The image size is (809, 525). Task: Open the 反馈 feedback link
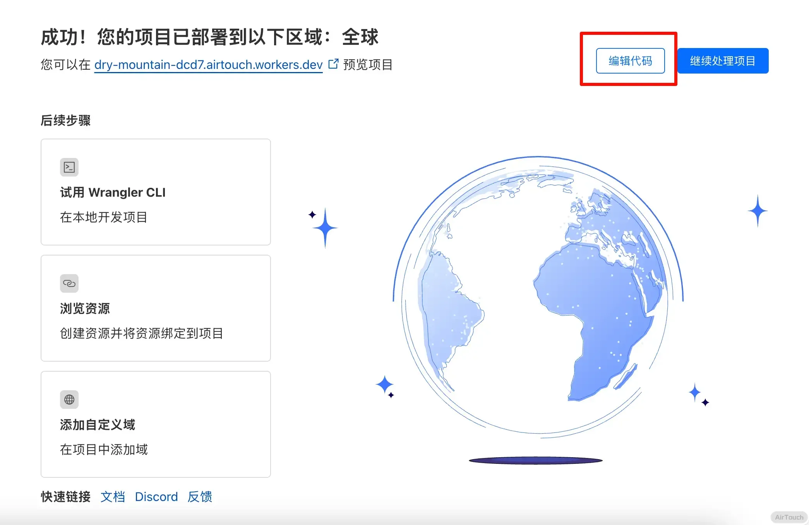[200, 497]
